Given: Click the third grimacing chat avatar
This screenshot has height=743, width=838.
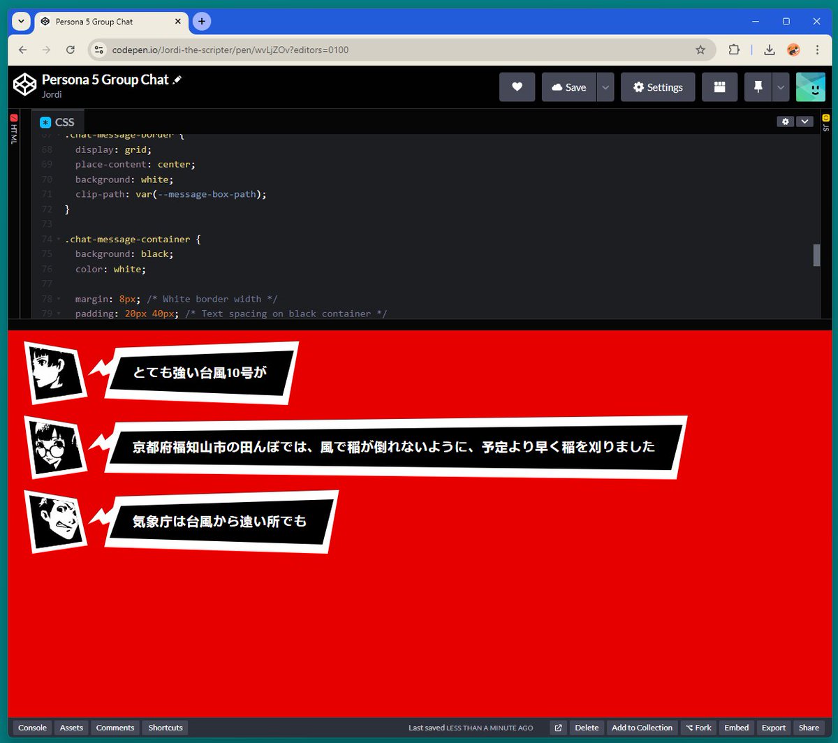Looking at the screenshot, I should pos(55,521).
